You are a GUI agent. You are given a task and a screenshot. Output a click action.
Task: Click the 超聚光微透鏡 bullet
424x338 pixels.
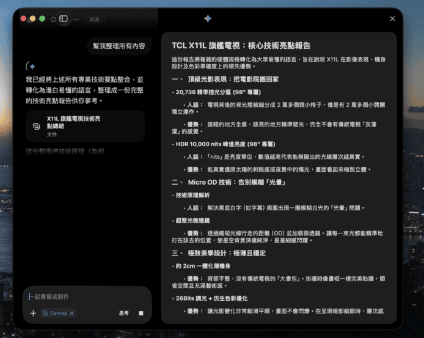click(x=191, y=221)
